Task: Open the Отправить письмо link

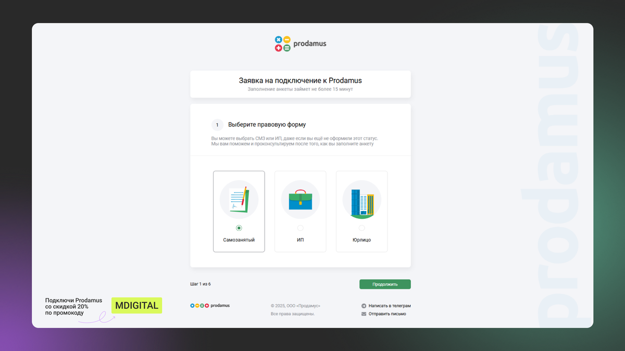Action: [389, 314]
